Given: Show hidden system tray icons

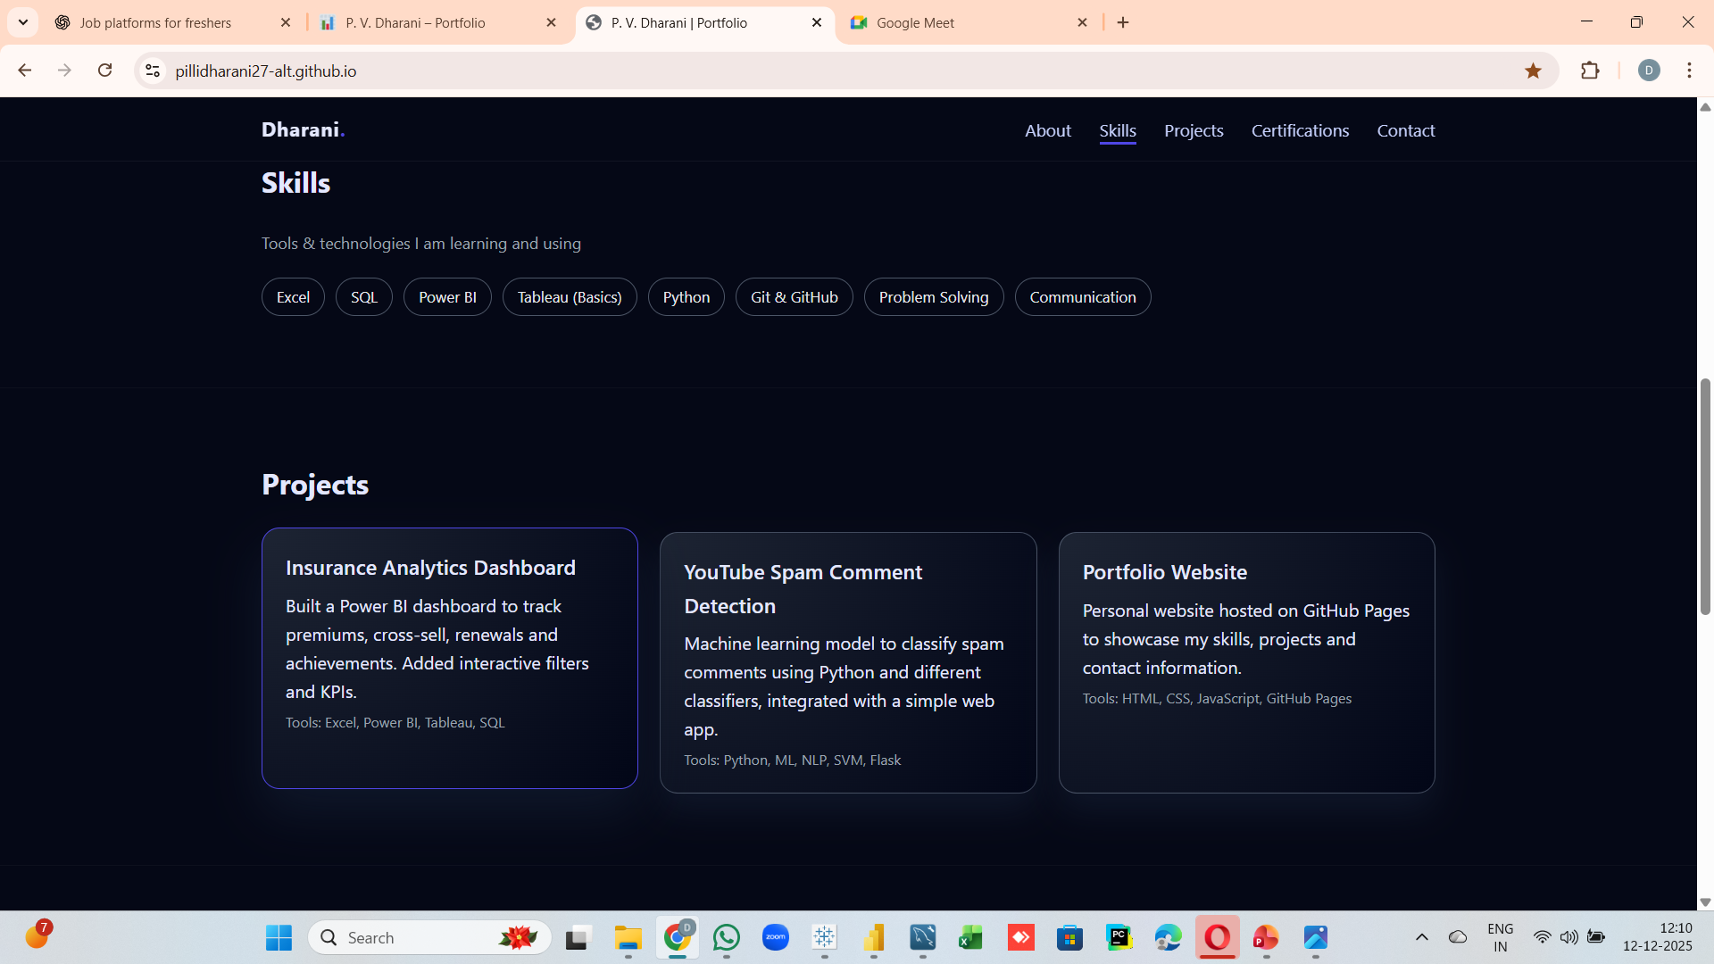Looking at the screenshot, I should pyautogui.click(x=1422, y=937).
